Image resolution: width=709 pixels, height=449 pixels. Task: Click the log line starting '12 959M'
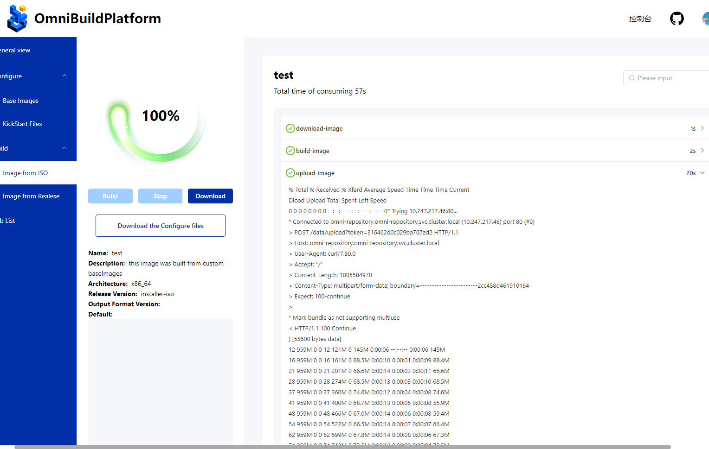367,350
